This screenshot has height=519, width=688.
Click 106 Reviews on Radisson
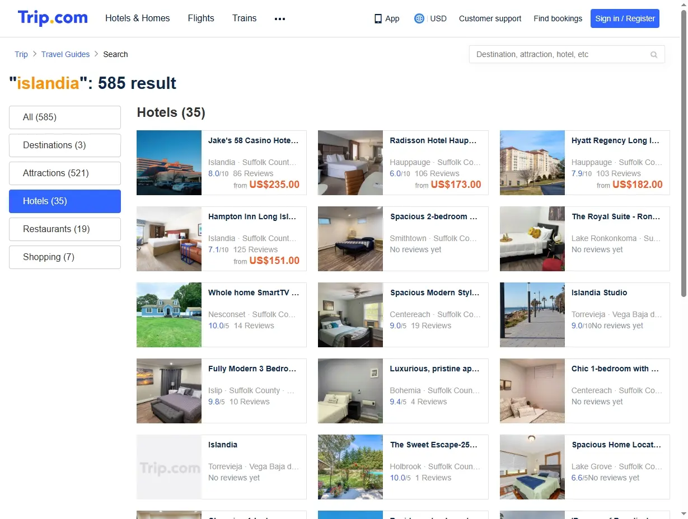pyautogui.click(x=437, y=174)
